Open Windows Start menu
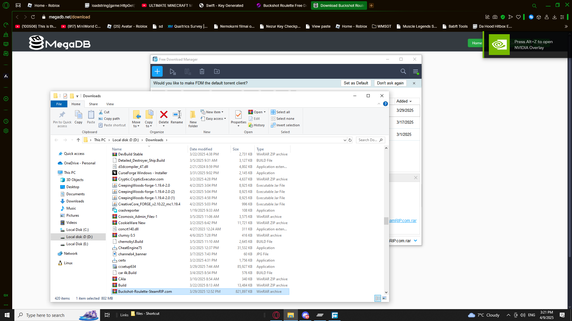 [x=7, y=315]
